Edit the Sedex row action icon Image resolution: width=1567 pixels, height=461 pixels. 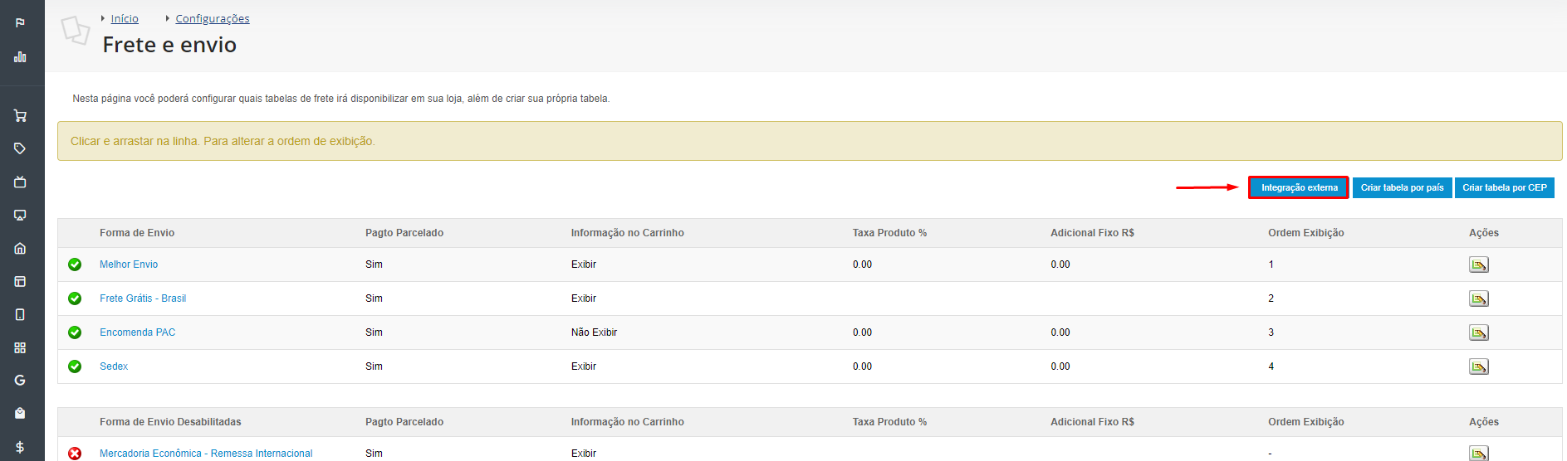(1478, 366)
